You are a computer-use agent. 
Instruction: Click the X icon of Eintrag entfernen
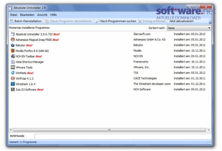coord(140,21)
